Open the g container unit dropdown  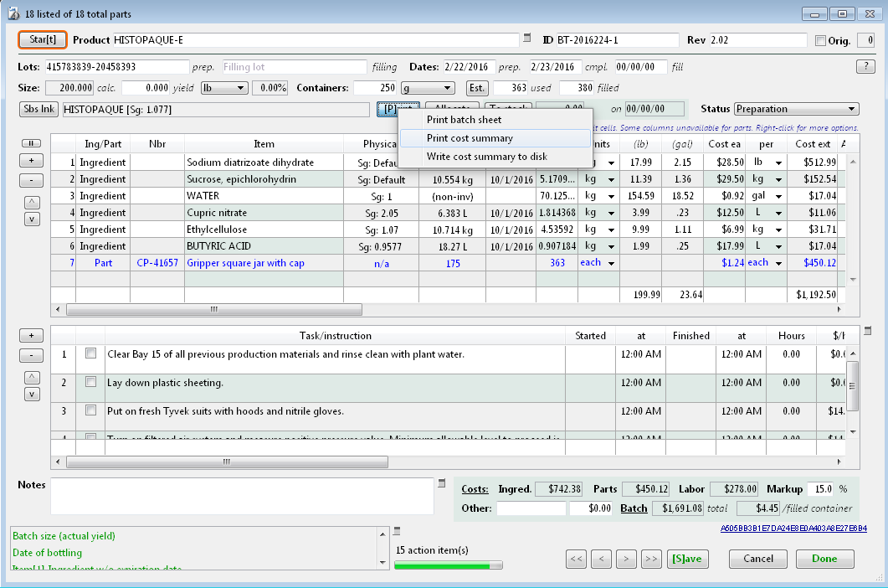pyautogui.click(x=428, y=88)
